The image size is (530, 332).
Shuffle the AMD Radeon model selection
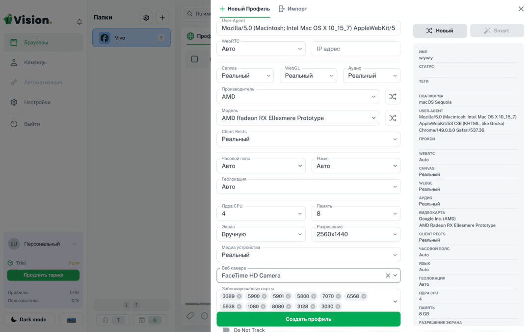click(393, 118)
